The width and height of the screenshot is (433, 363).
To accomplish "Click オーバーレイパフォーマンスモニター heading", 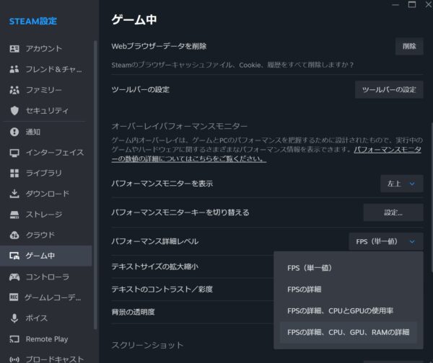I will click(x=180, y=126).
